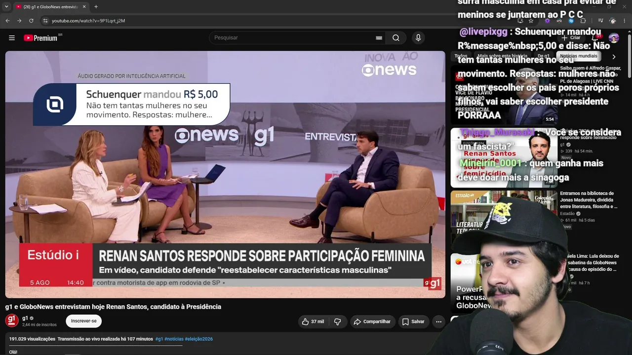Screen dimensions: 632x355
Task: Open Chrome's three-dot menu
Action: [625, 21]
